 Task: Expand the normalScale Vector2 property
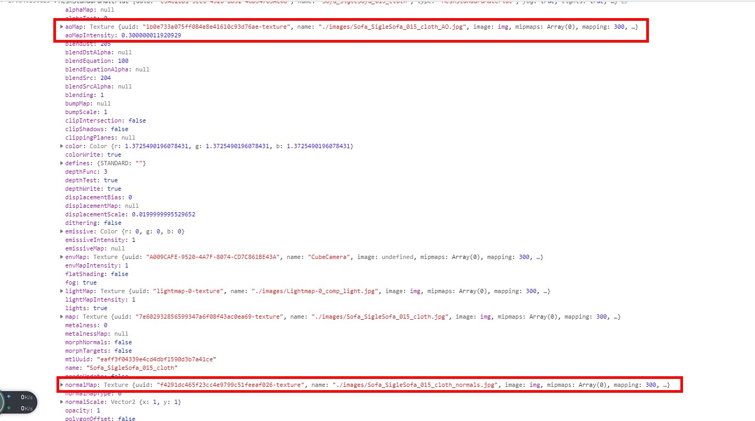coord(61,401)
